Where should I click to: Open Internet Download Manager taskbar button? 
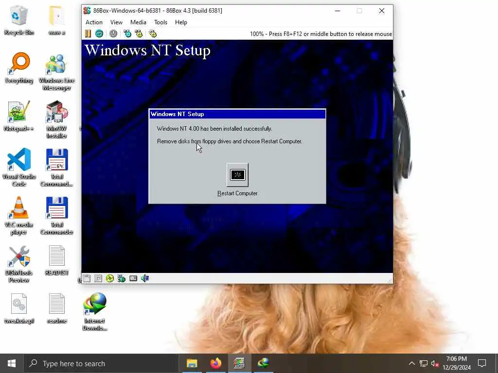(x=263, y=363)
